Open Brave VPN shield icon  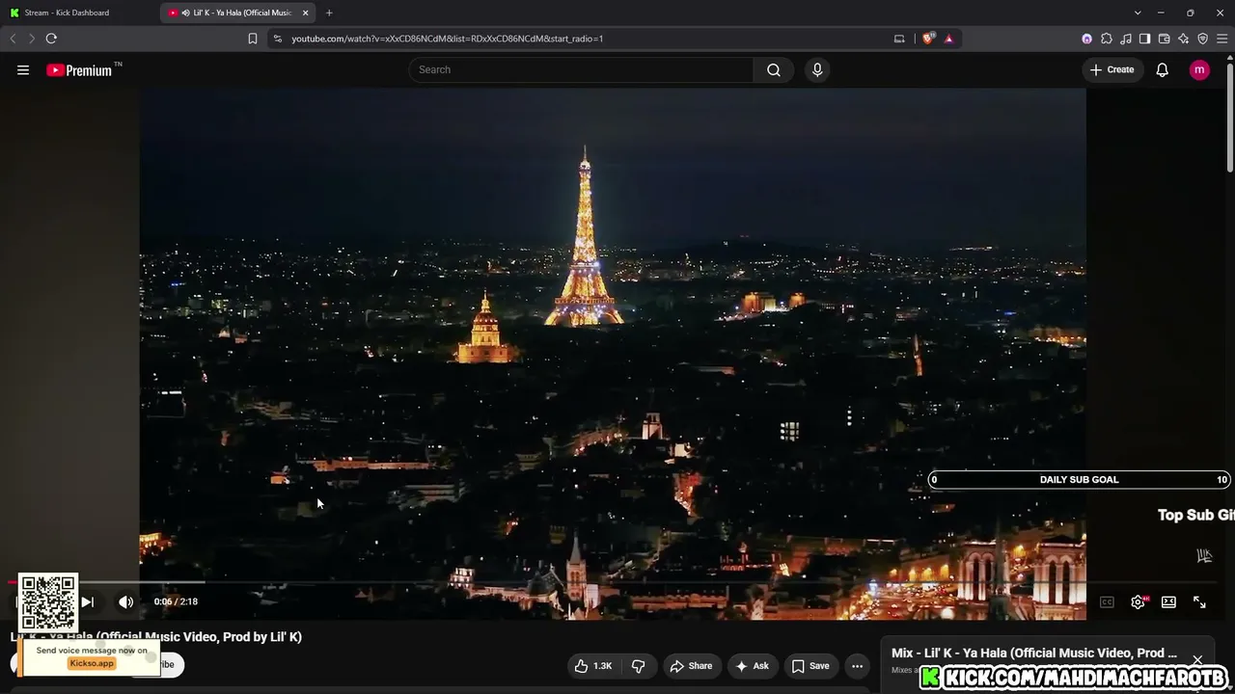pyautogui.click(x=1202, y=39)
